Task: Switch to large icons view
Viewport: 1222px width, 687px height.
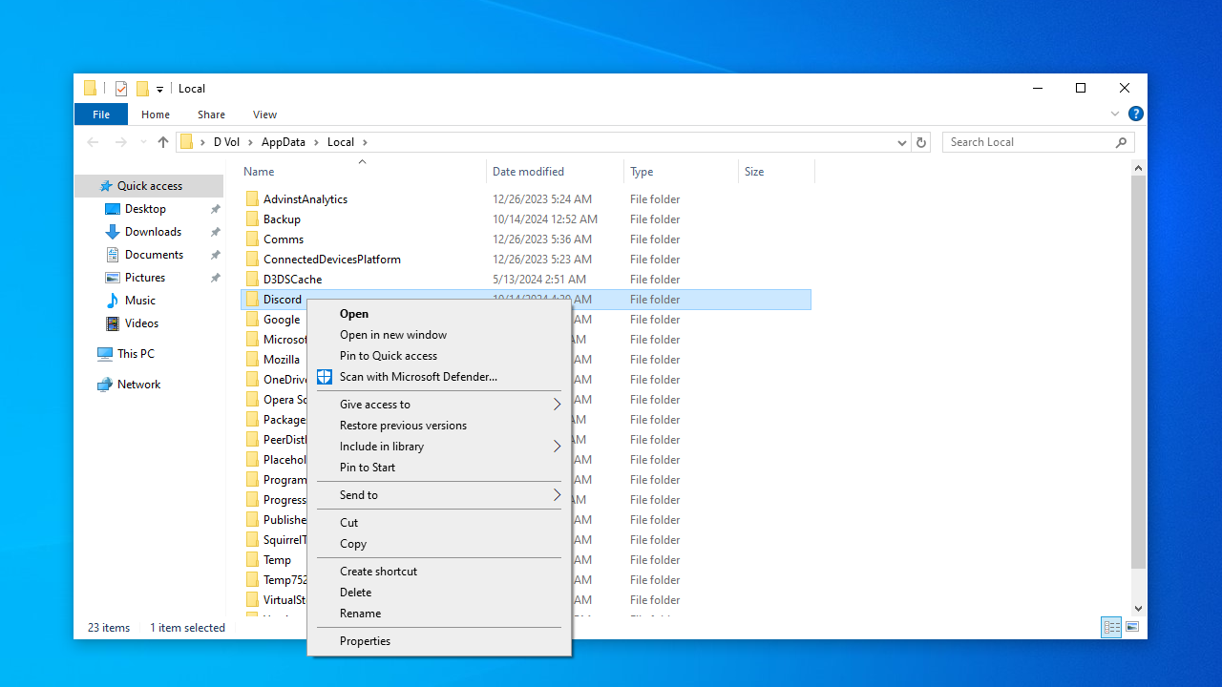Action: [x=1132, y=627]
